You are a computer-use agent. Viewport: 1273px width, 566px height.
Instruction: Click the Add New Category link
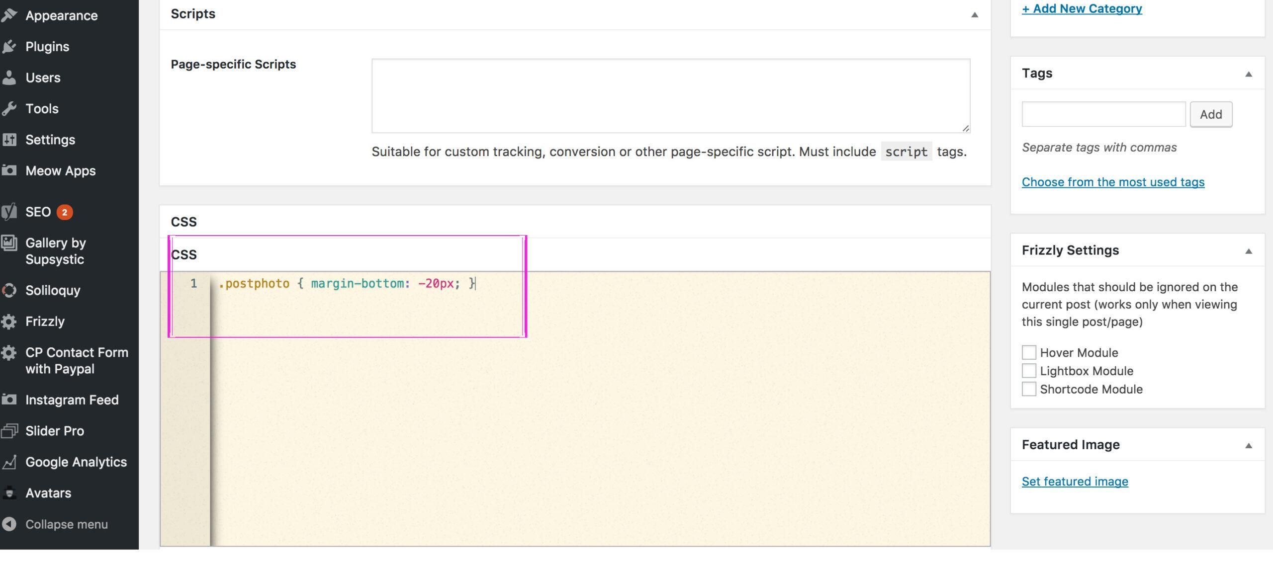(1082, 8)
